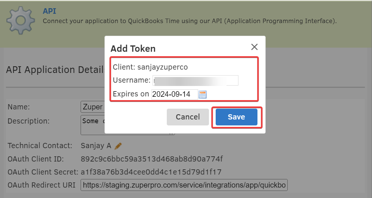Open the calendar date picker icon
The width and height of the screenshot is (372, 198).
tap(202, 95)
